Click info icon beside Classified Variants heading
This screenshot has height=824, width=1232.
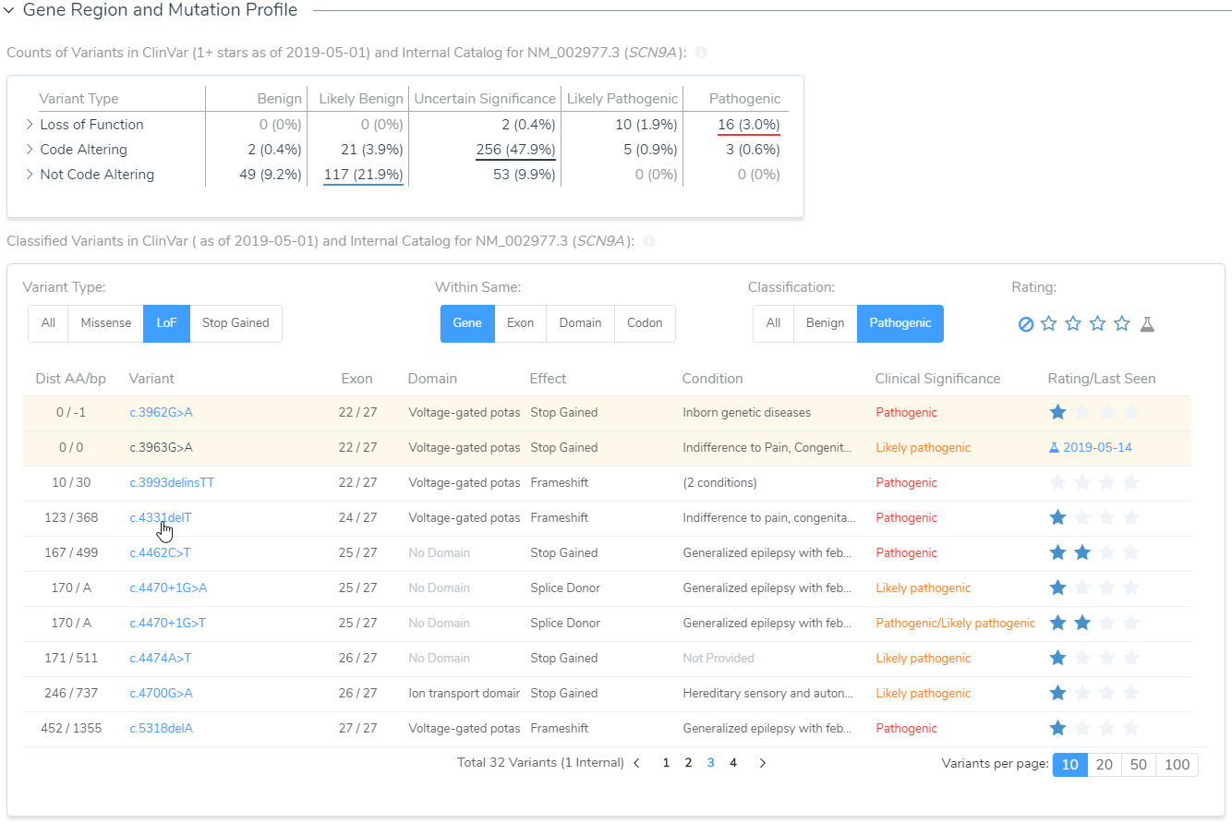click(649, 242)
